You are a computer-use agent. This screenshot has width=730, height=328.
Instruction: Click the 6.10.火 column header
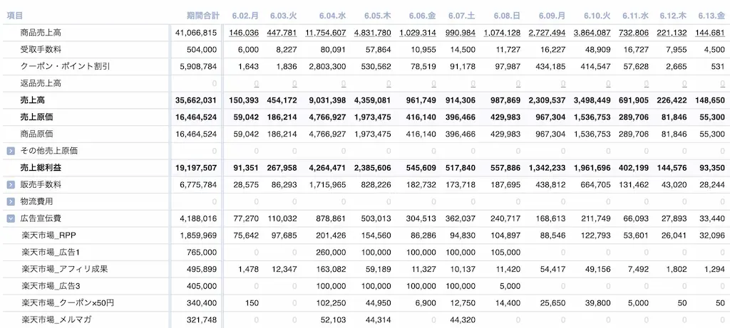tap(597, 16)
